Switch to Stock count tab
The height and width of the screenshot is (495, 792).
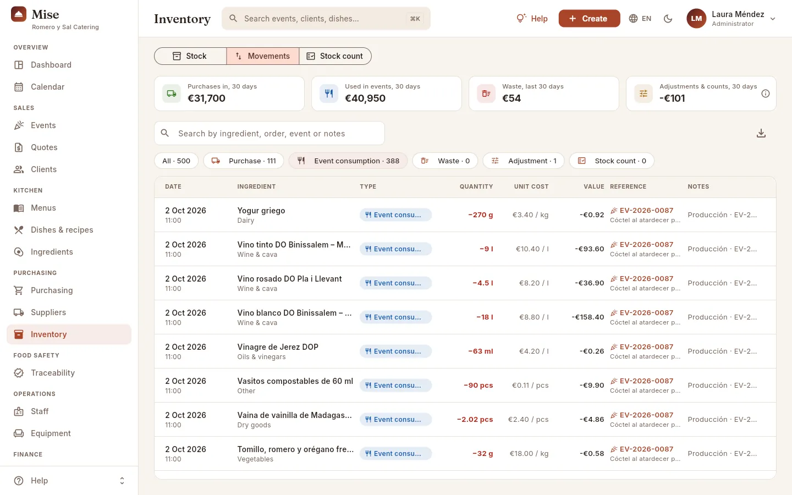(x=335, y=56)
